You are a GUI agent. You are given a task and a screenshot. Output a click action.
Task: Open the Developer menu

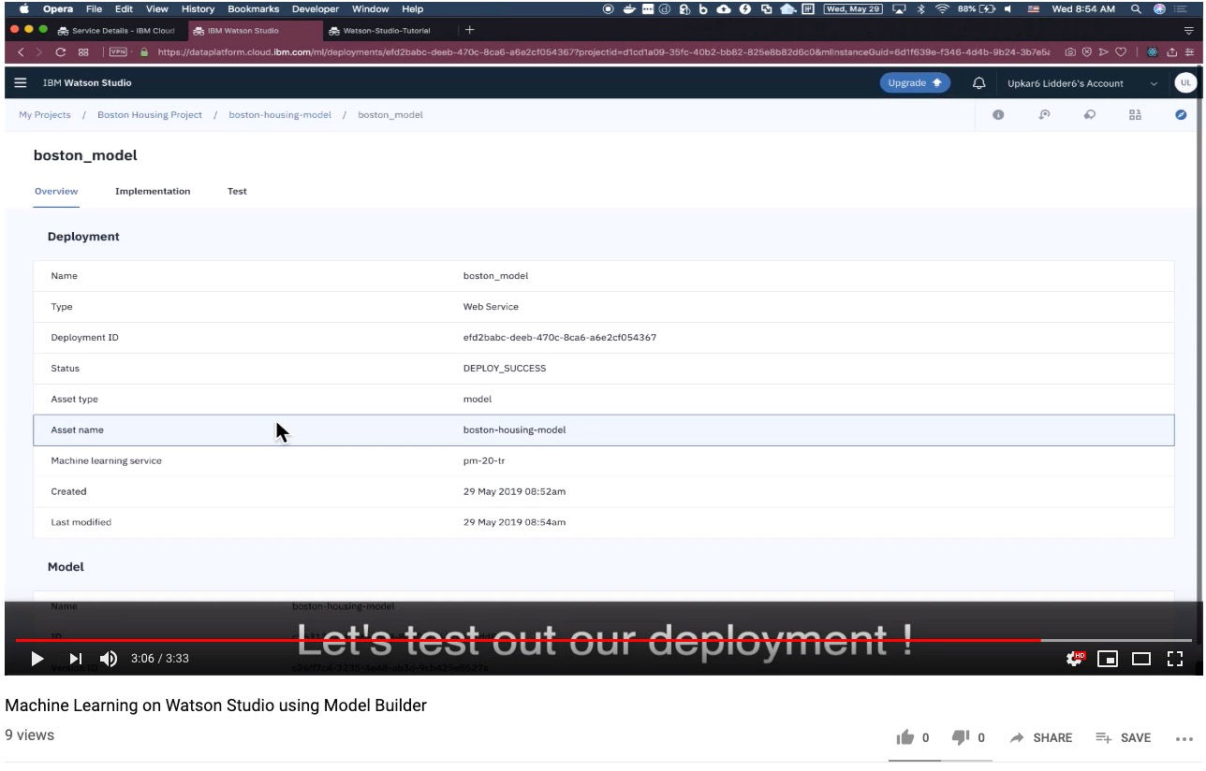point(316,8)
